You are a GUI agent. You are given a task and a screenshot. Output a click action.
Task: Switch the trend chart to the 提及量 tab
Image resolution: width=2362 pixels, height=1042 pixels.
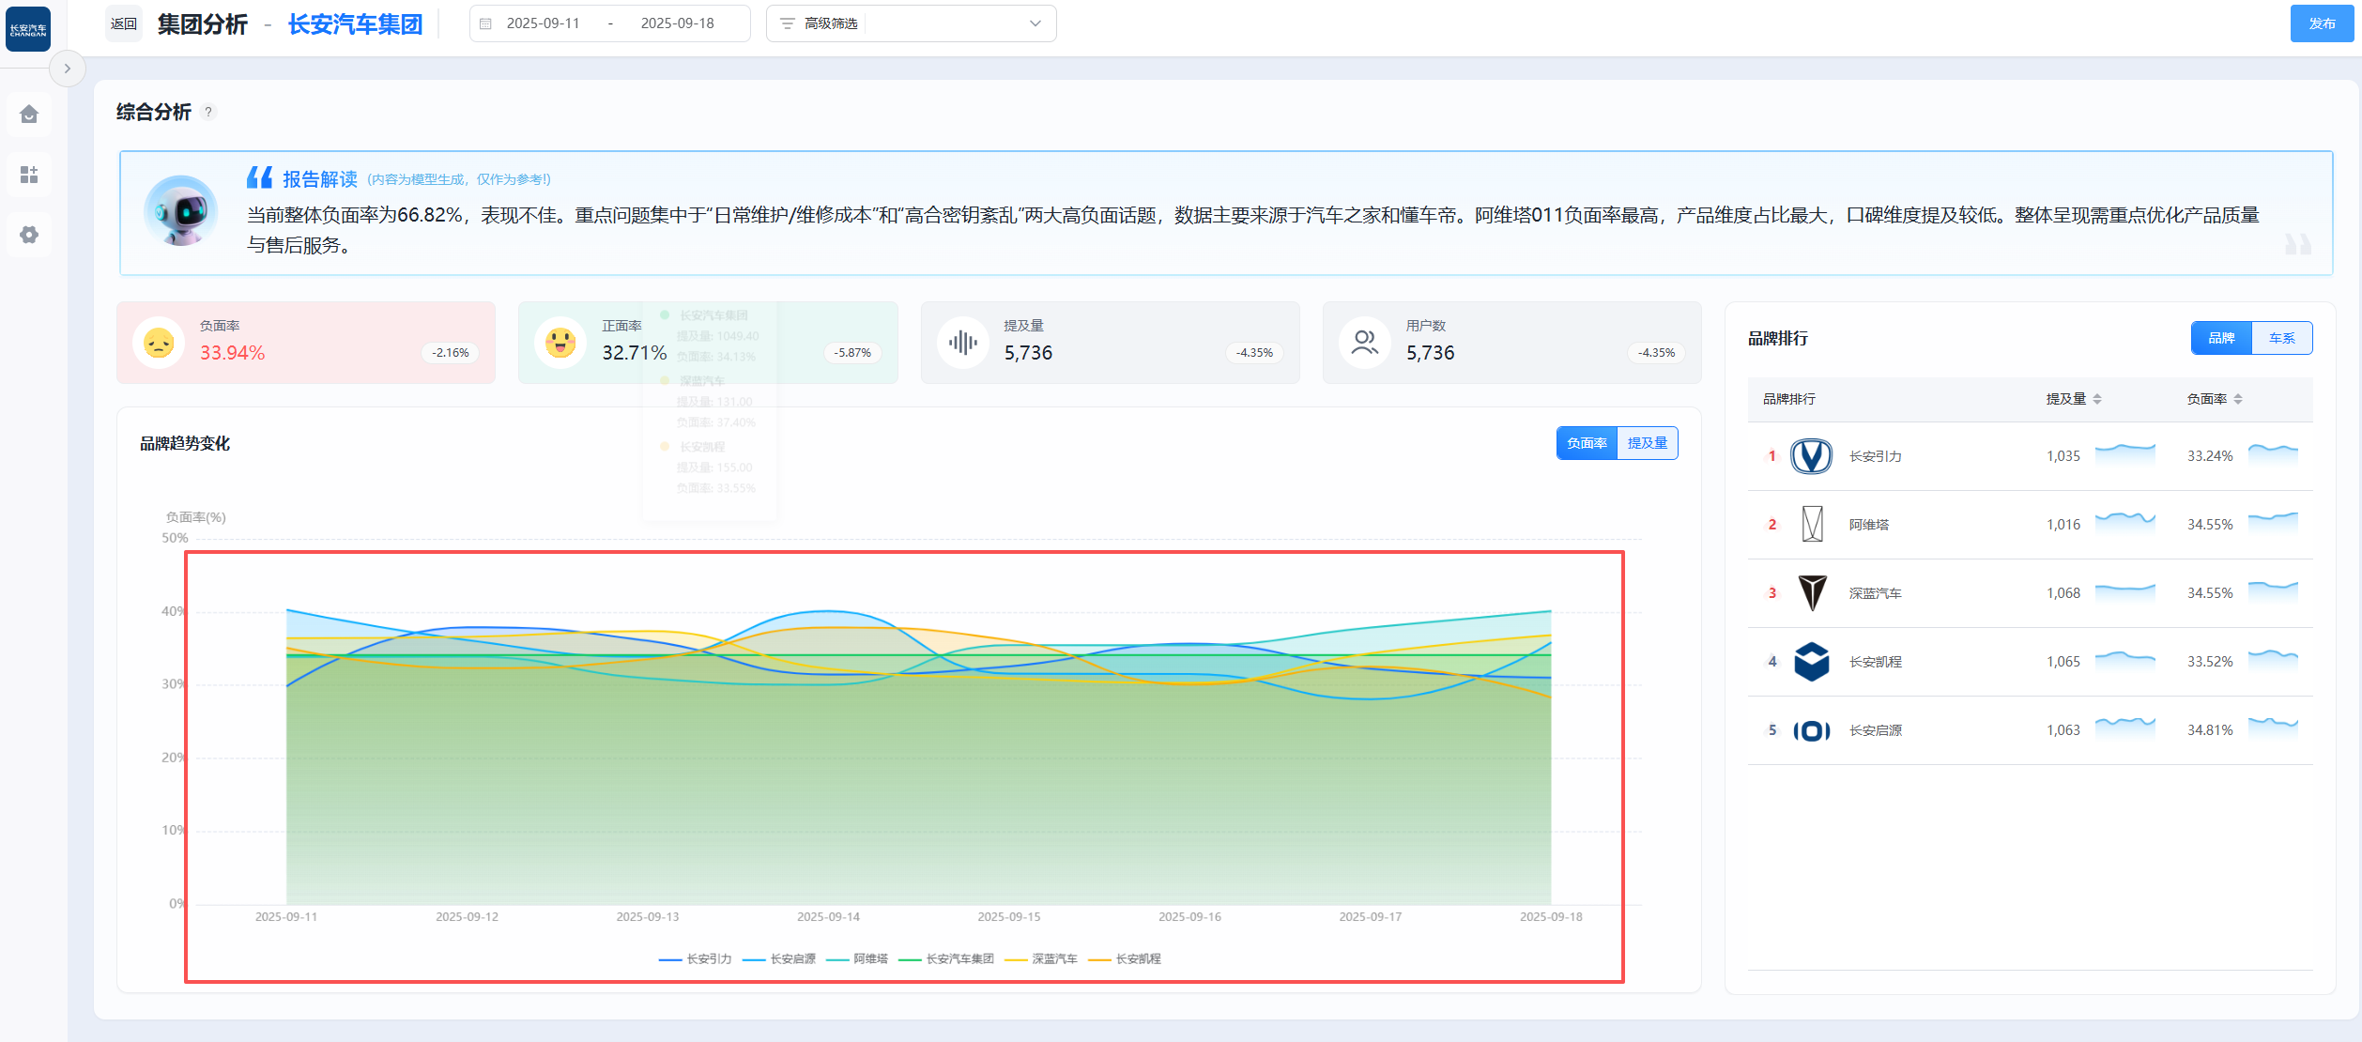point(1648,443)
